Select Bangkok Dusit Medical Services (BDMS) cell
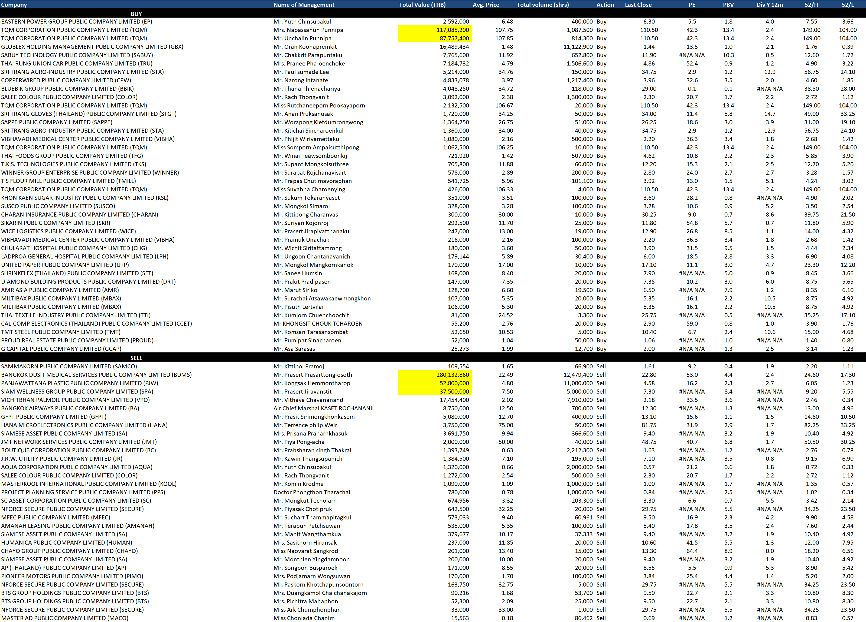The width and height of the screenshot is (866, 622). pyautogui.click(x=96, y=375)
